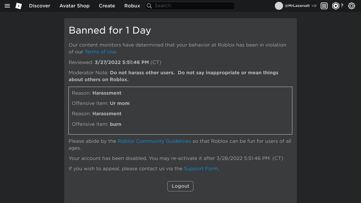
Task: Click the <13 age label
Action: pos(314,6)
